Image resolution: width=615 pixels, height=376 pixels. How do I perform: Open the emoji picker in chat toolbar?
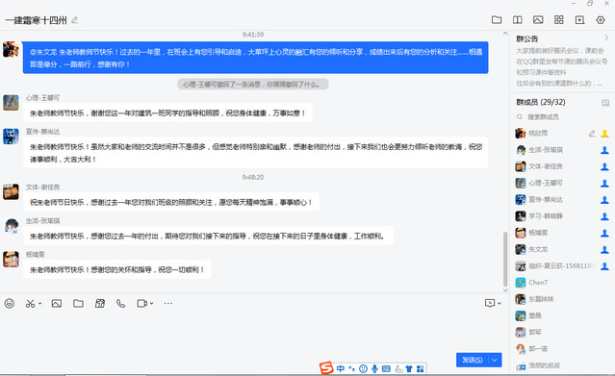[x=10, y=304]
